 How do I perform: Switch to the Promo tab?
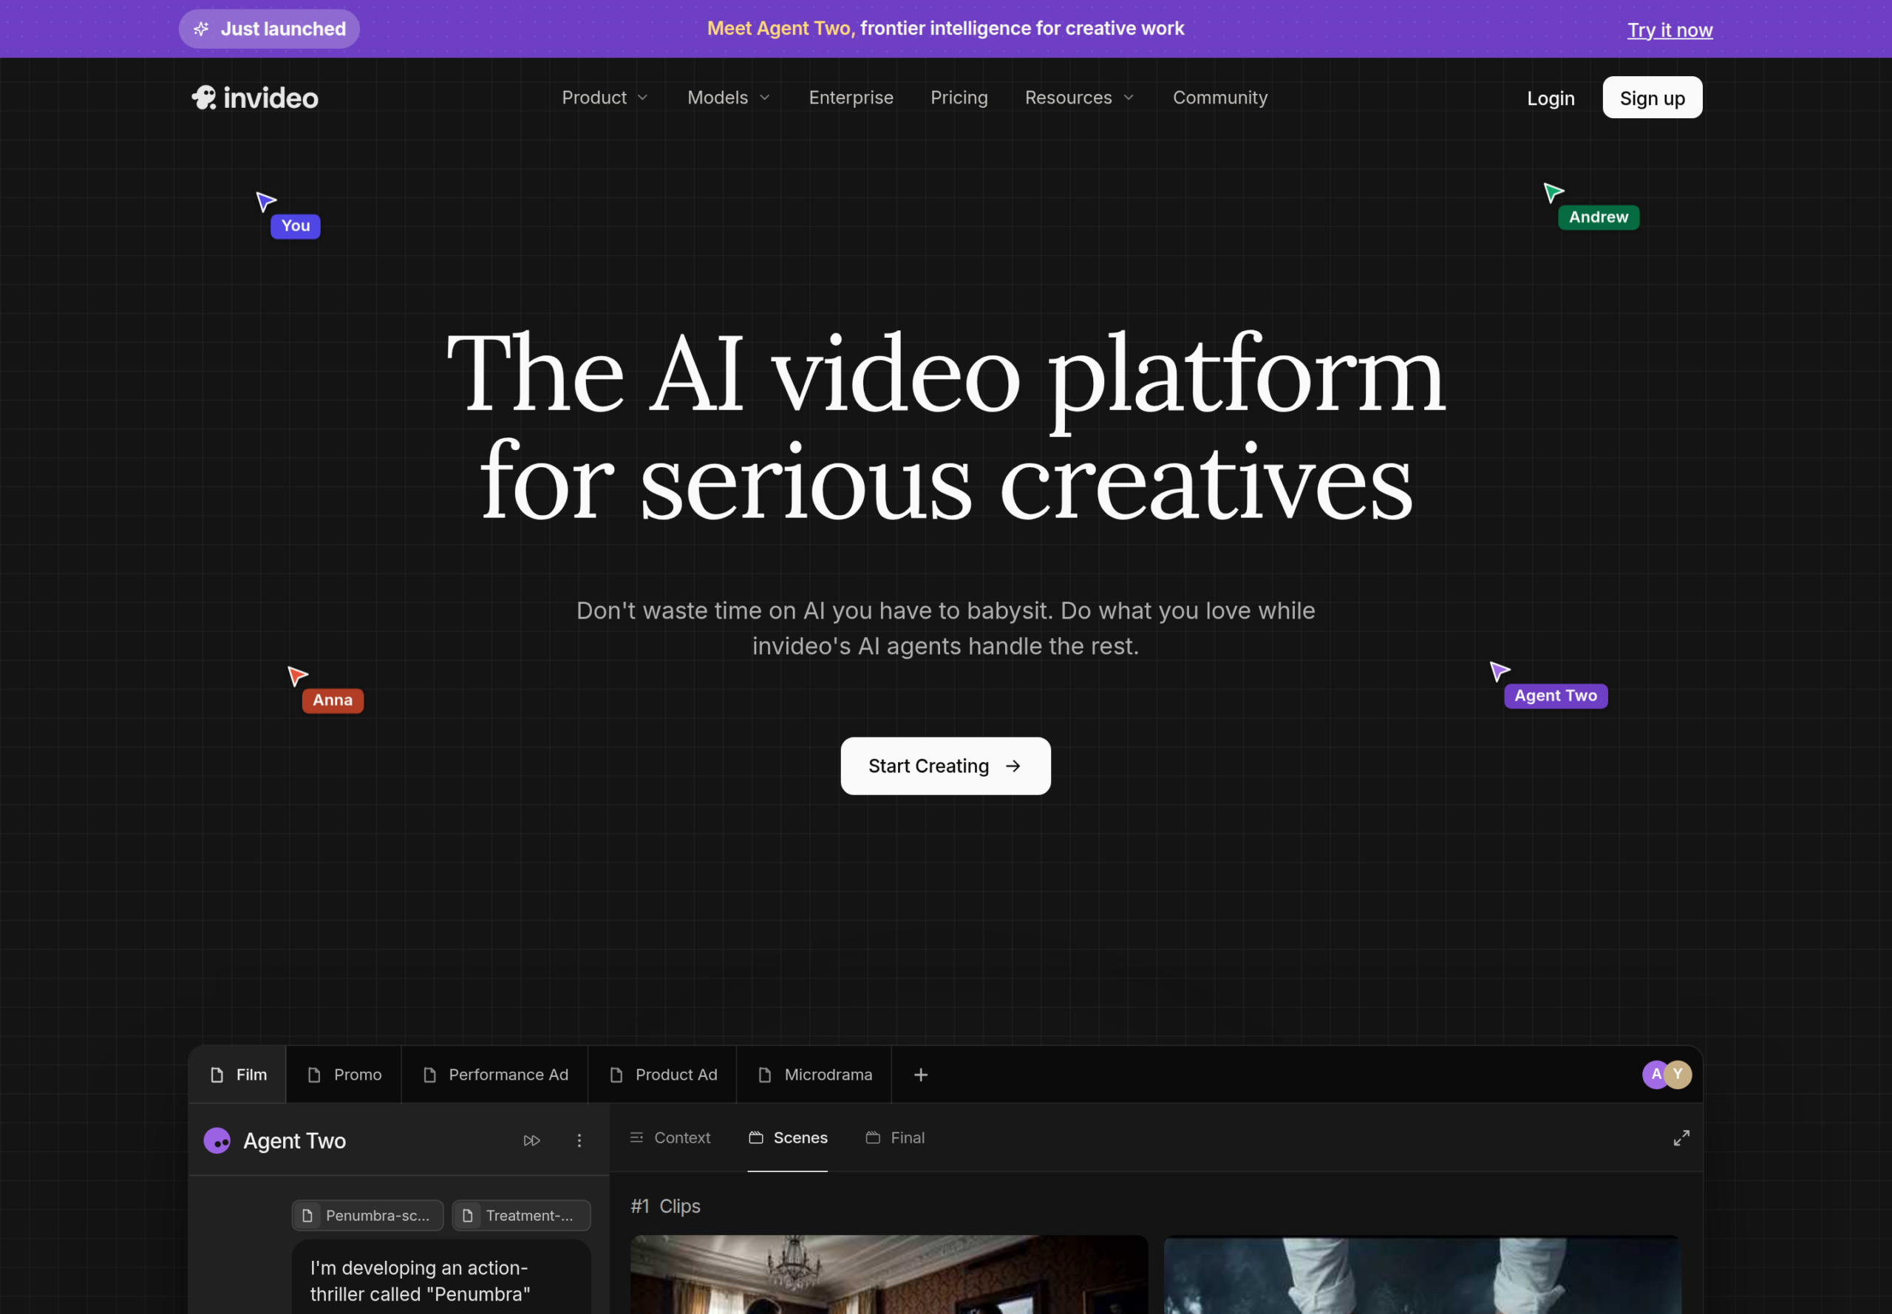pos(344,1075)
